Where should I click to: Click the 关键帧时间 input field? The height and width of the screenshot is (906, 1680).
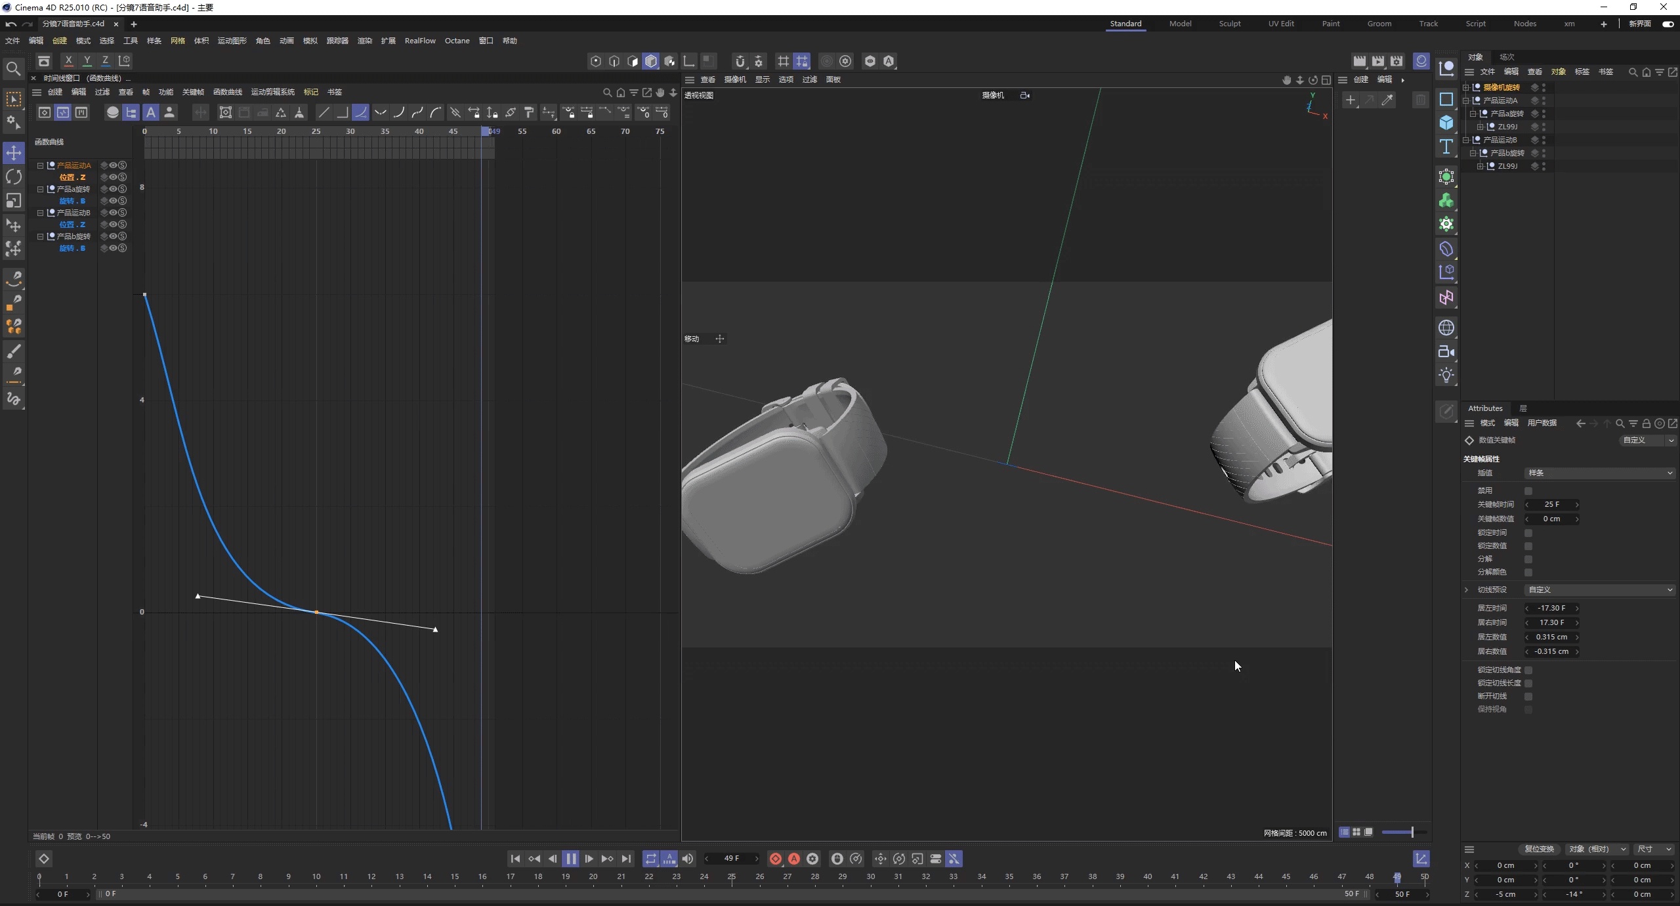click(1552, 504)
